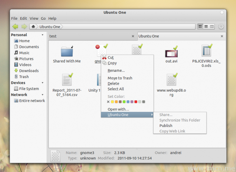Open Music in the sidebar

(x=22, y=53)
